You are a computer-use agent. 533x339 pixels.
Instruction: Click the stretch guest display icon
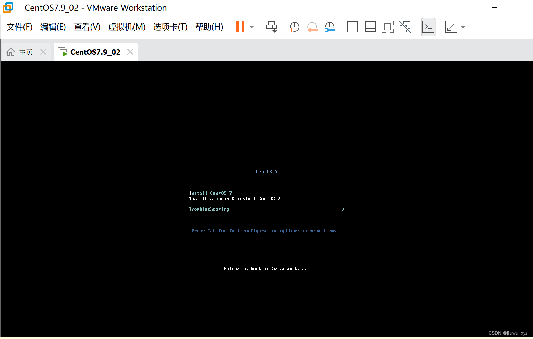(451, 27)
